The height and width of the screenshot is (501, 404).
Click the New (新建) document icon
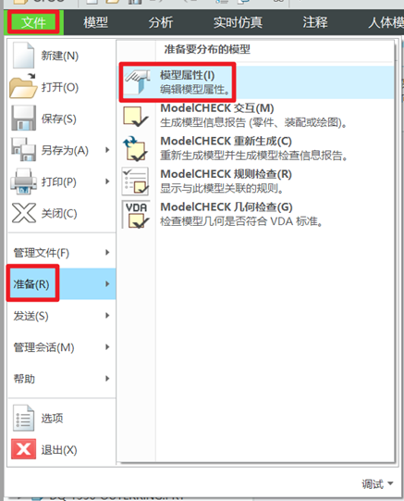pyautogui.click(x=23, y=55)
